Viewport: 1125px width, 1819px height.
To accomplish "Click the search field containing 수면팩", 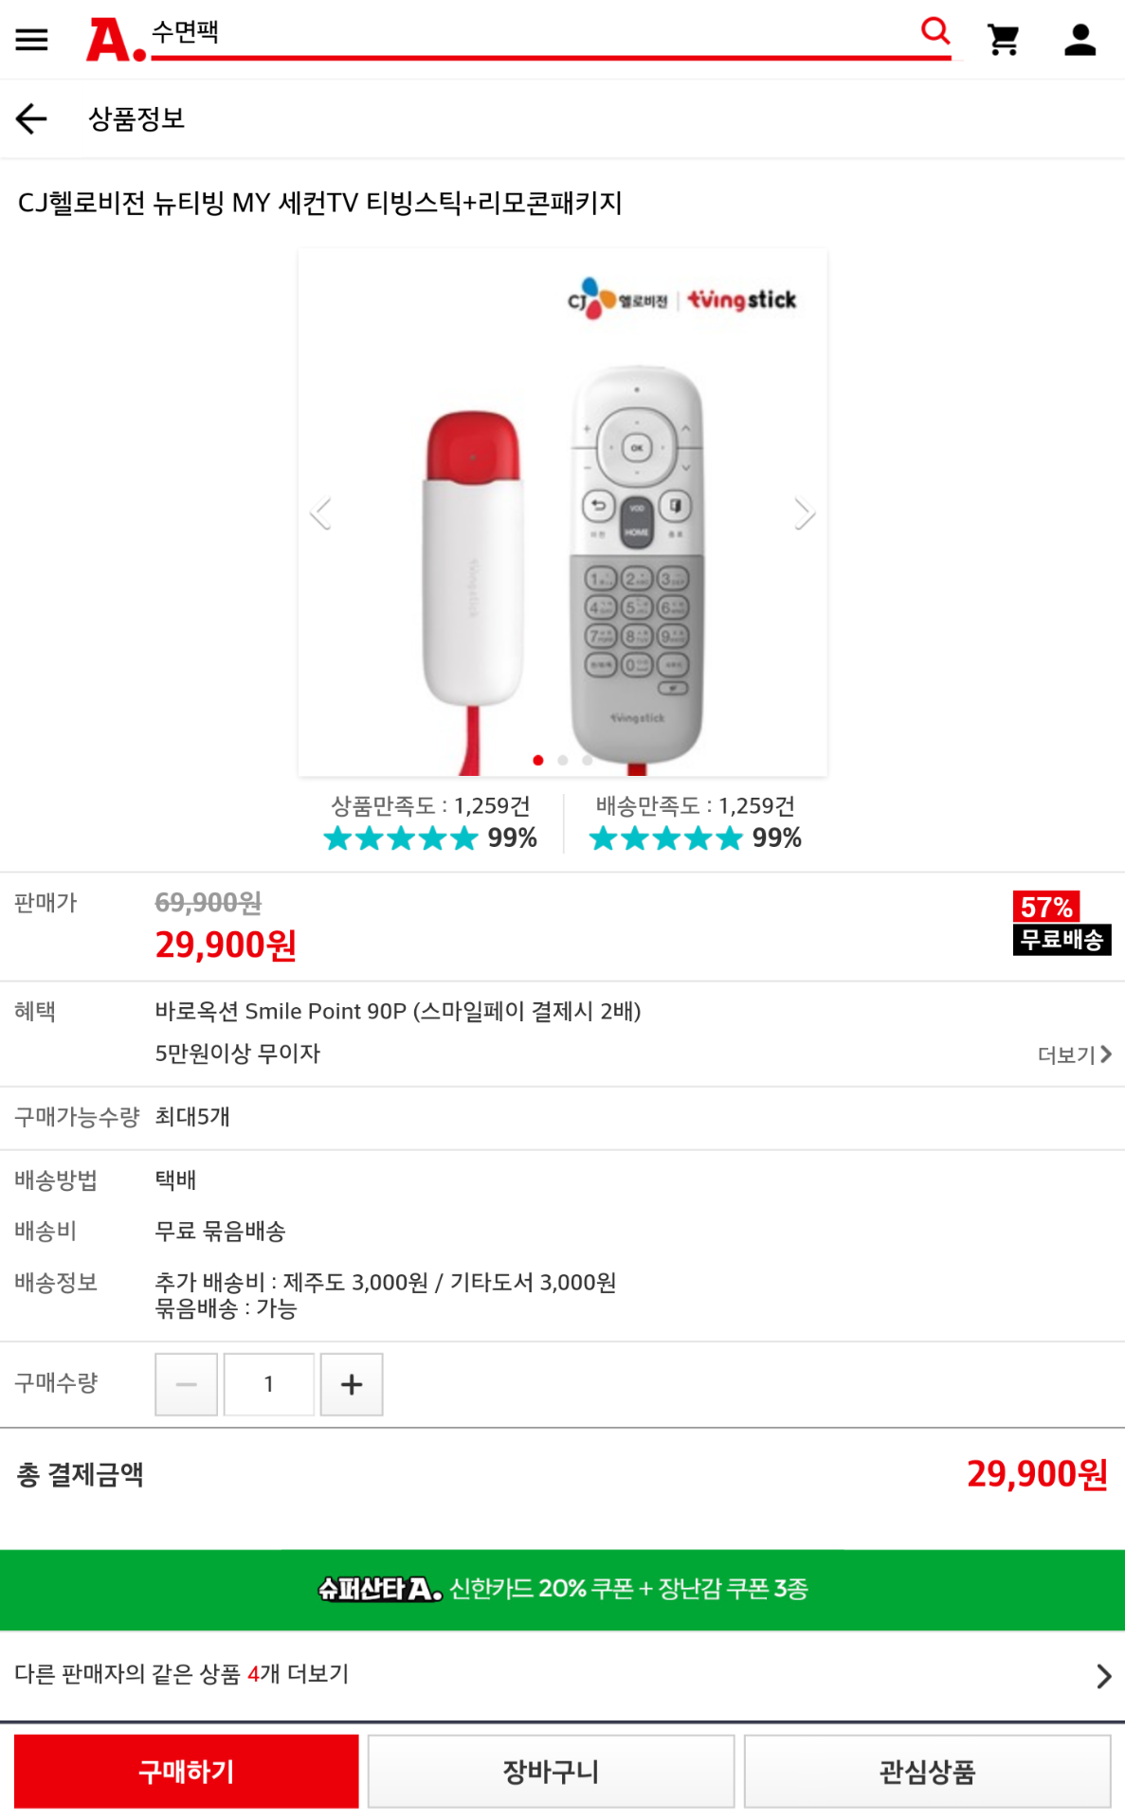I will [x=531, y=33].
